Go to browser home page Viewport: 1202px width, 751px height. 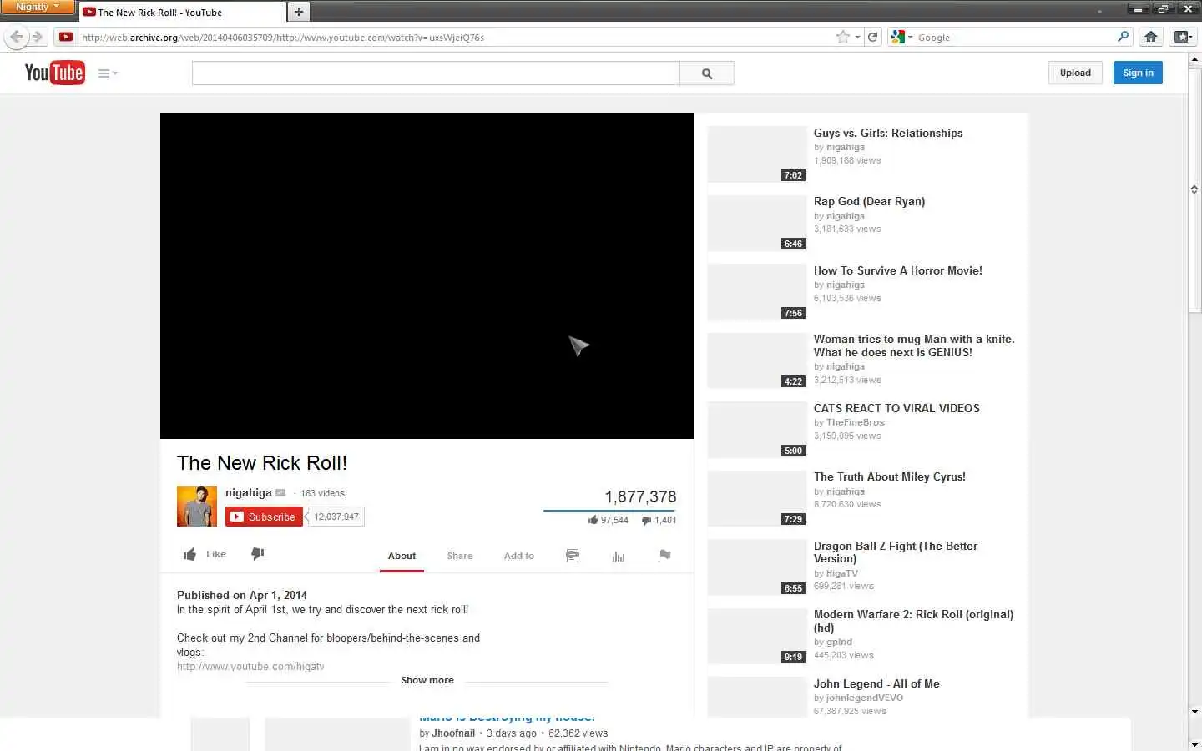pyautogui.click(x=1151, y=37)
